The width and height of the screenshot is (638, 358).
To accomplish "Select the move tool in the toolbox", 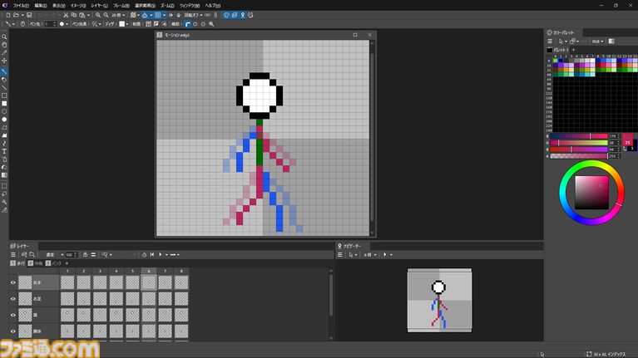I will click(4, 61).
